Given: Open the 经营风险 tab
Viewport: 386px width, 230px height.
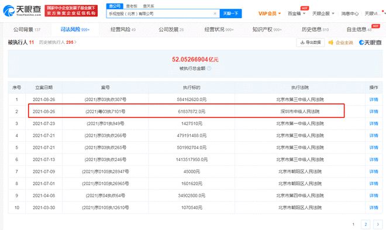Looking at the screenshot, I should (x=123, y=30).
